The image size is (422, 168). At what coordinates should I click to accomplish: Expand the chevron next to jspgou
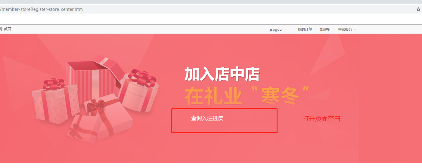285,29
